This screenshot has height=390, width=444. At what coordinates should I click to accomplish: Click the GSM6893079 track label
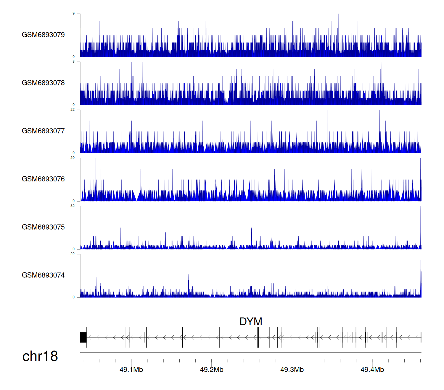click(43, 35)
